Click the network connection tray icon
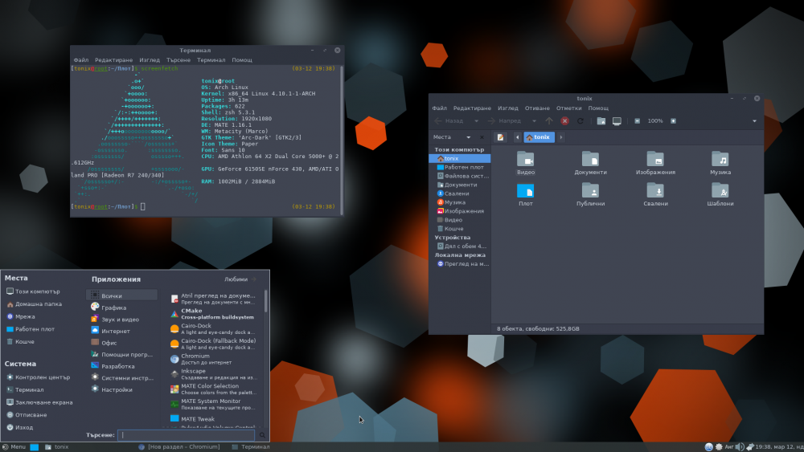Screen dimensions: 804x452 749,447
